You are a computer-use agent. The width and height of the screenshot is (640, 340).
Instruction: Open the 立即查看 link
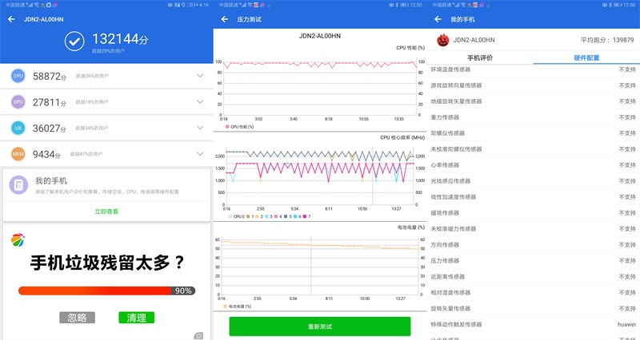pos(106,212)
